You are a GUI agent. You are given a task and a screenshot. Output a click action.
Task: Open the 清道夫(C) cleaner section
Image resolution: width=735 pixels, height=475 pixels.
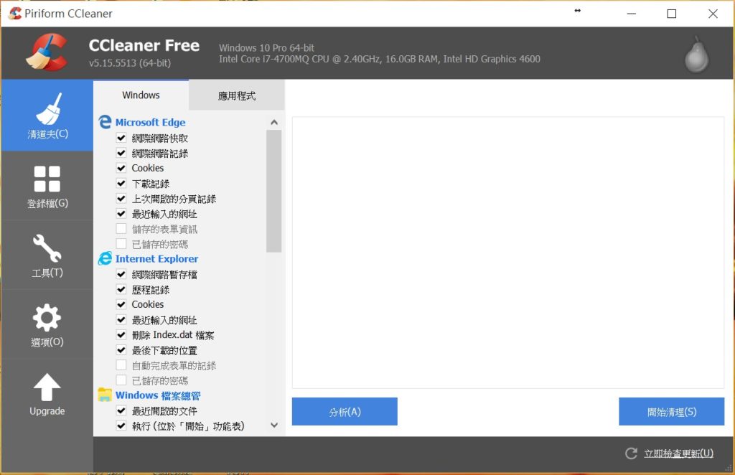click(47, 116)
